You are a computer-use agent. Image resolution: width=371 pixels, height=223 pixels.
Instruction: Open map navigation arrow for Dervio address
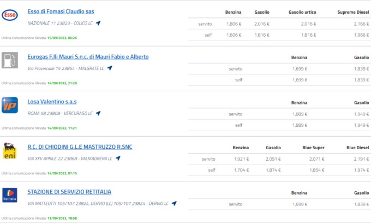174,203
